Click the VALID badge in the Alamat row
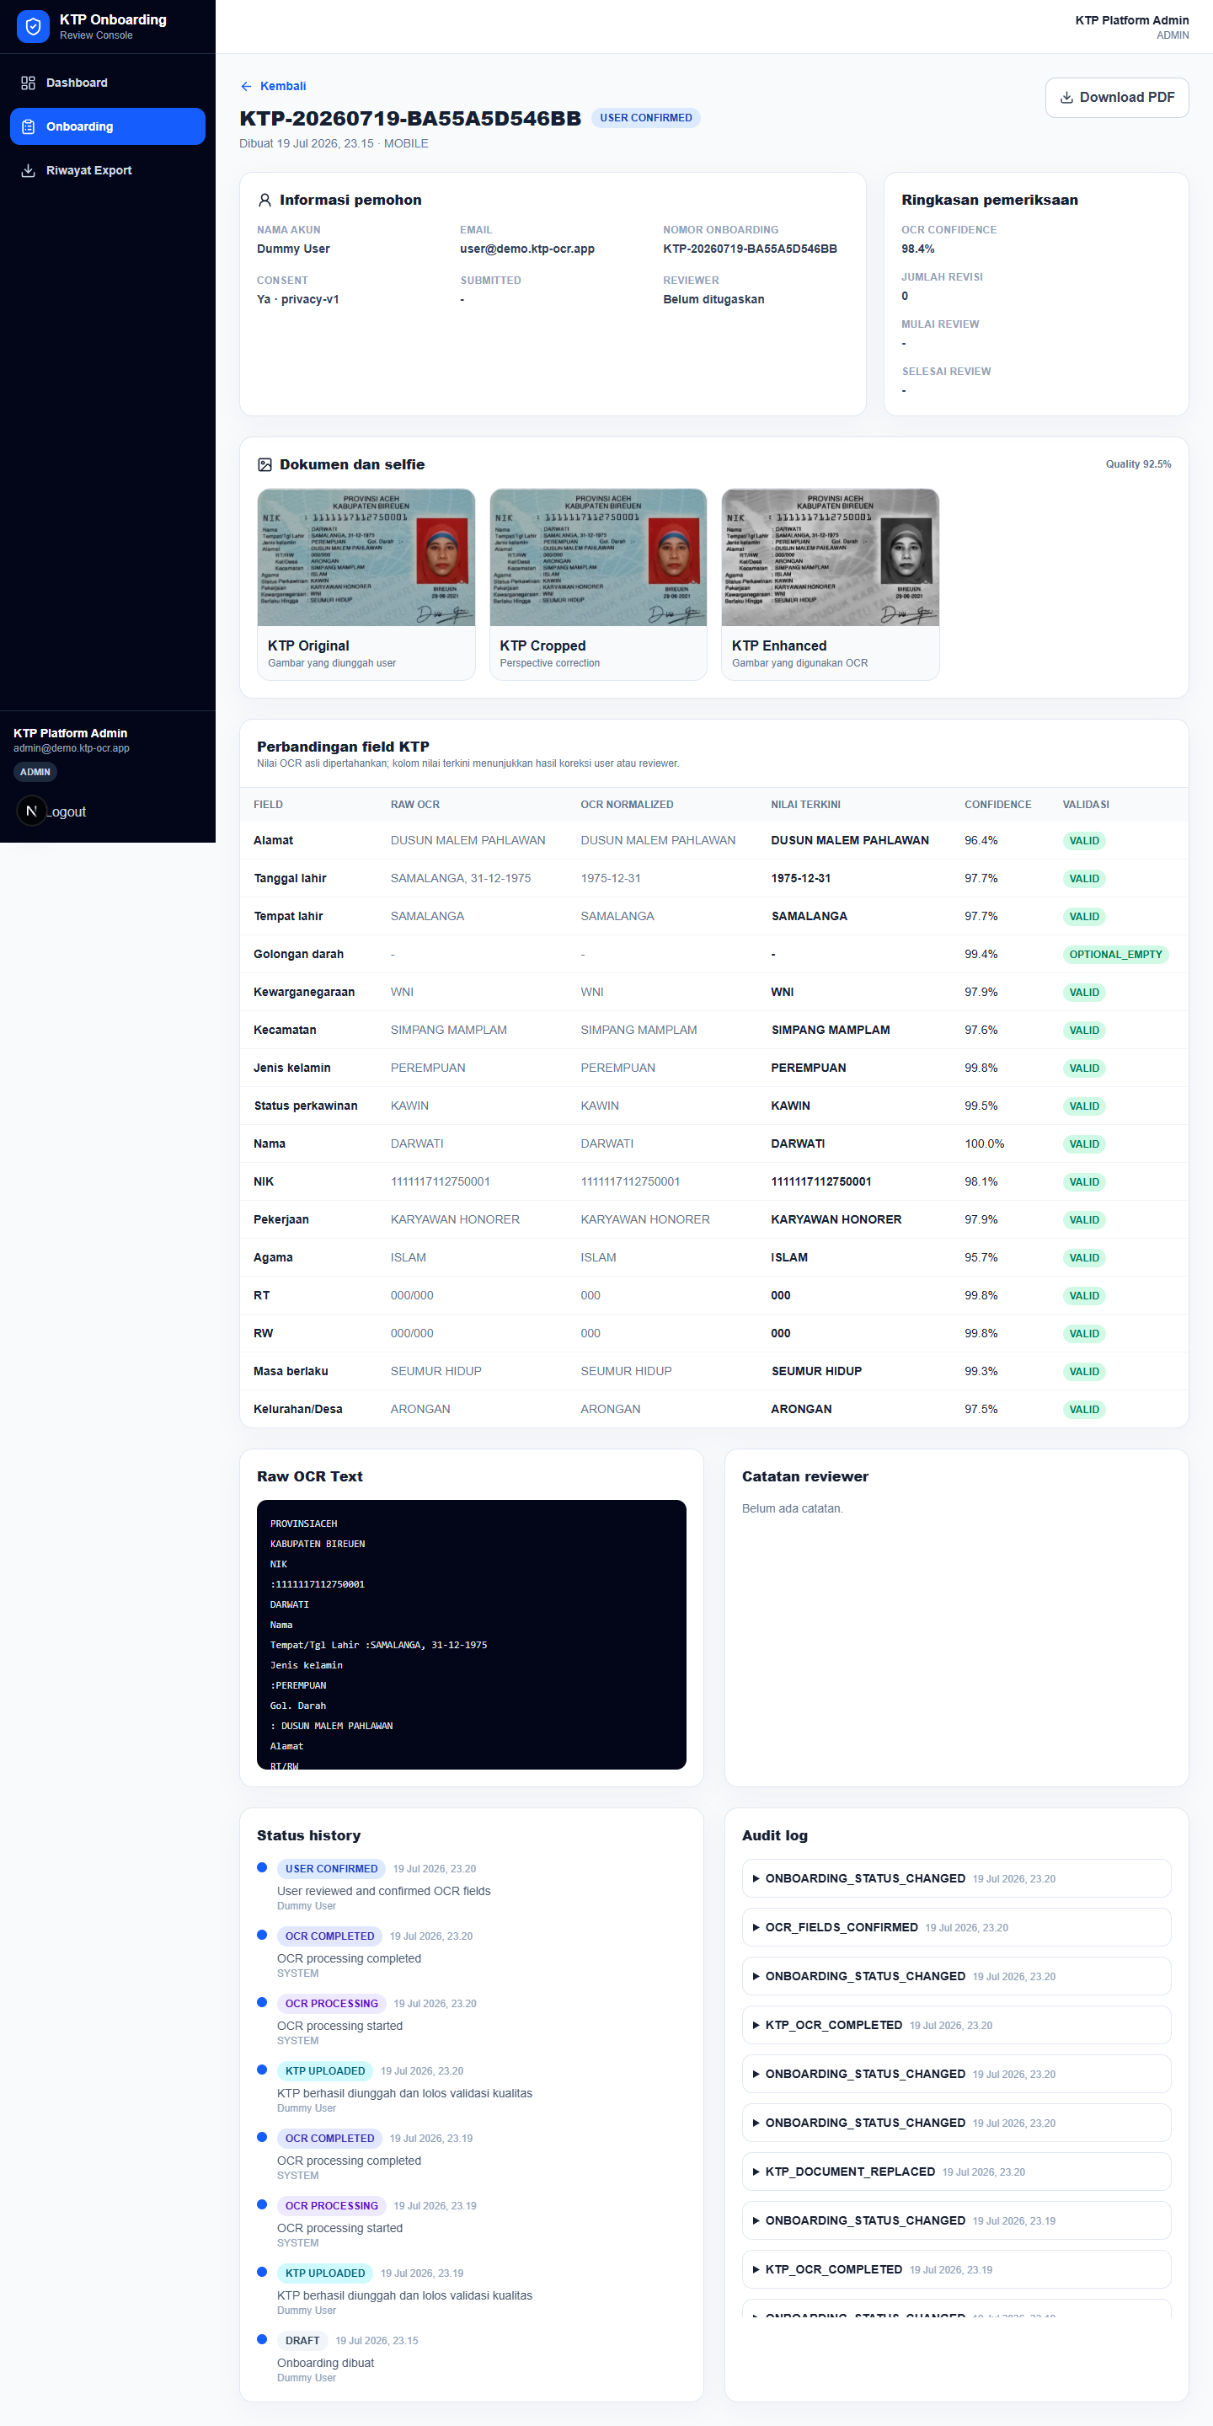The width and height of the screenshot is (1213, 2426). tap(1084, 841)
